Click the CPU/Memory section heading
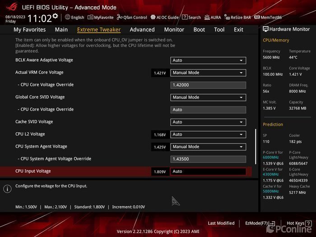This screenshot has height=237, width=316. click(x=276, y=40)
